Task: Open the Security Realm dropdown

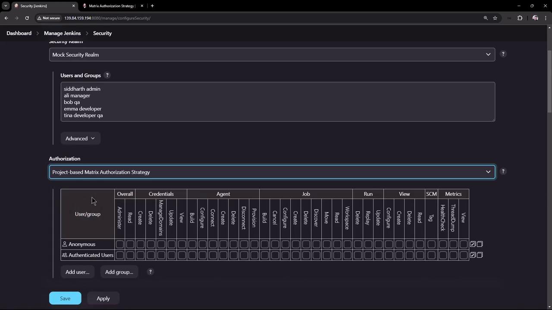Action: 272,55
